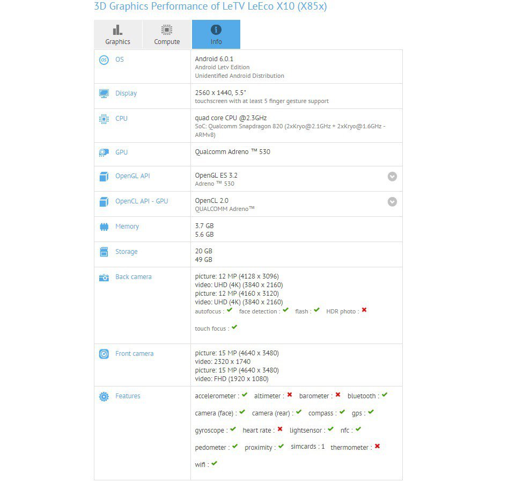The width and height of the screenshot is (509, 482).
Task: Click the OS icon in the info table
Action: coord(104,60)
